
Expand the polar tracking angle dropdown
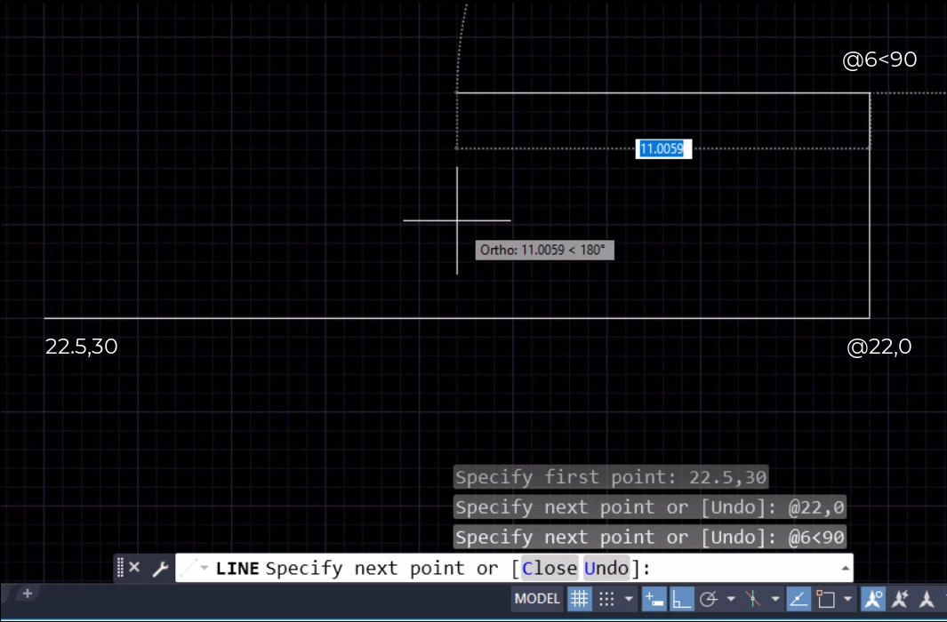pyautogui.click(x=729, y=599)
